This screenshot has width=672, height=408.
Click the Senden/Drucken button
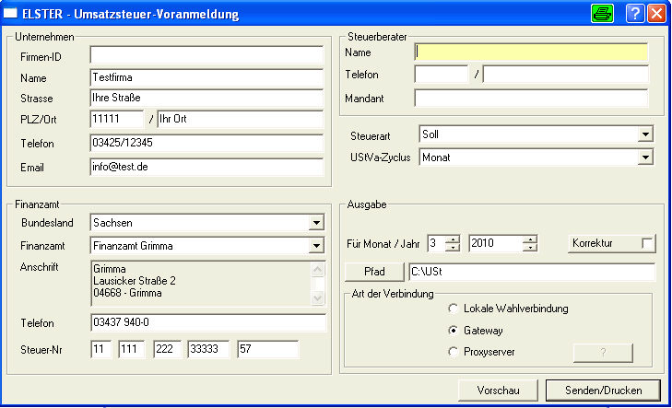tap(603, 391)
